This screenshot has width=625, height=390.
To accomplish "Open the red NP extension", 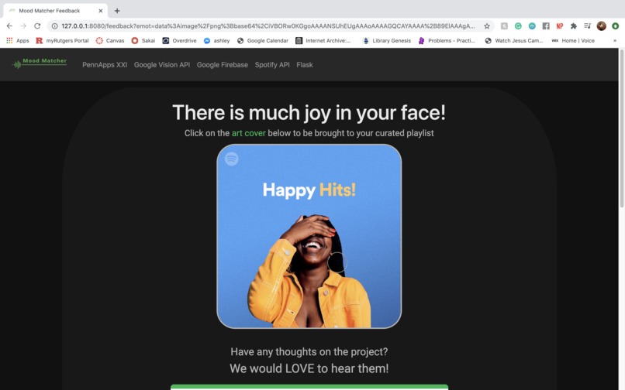I will 560,26.
